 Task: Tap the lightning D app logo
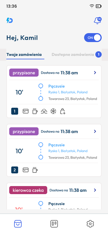point(10,20)
